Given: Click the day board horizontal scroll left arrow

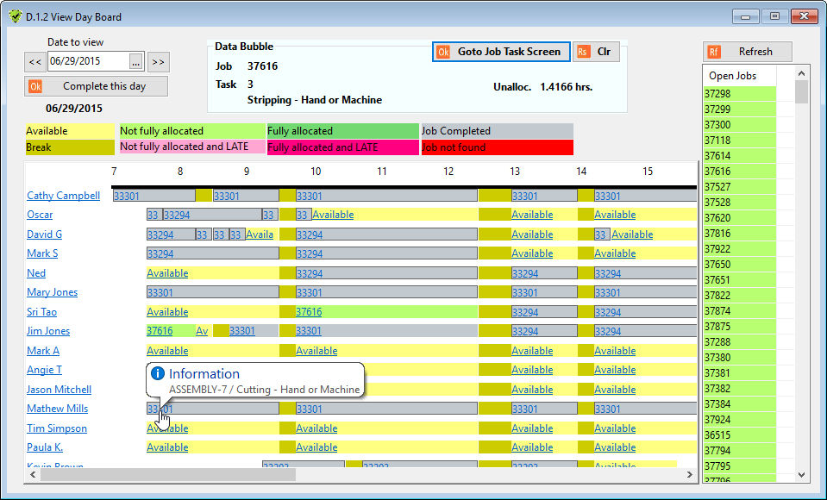Looking at the screenshot, I should click(x=33, y=475).
